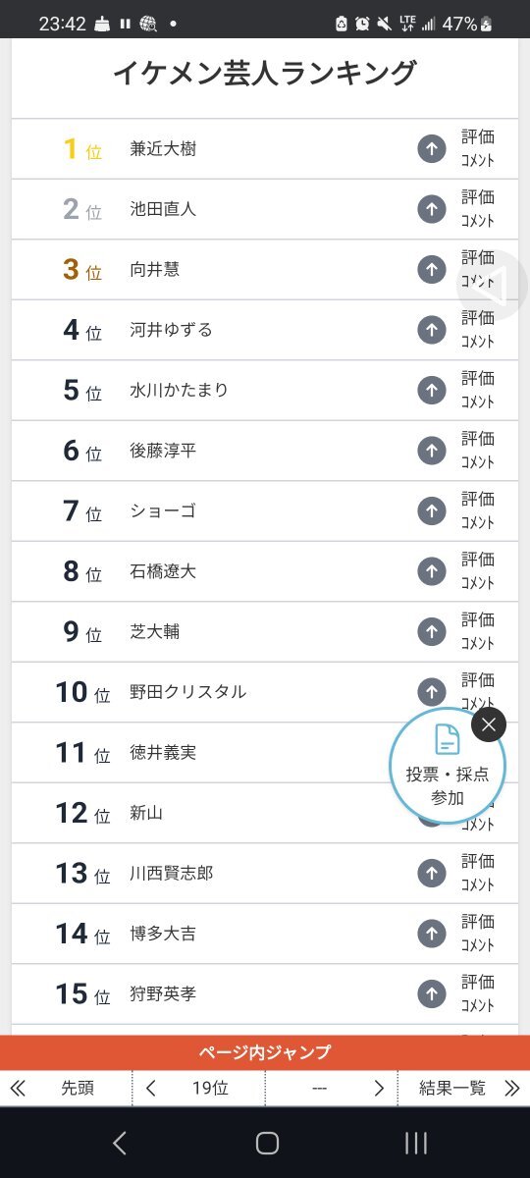Tap the ページ内ジャンプ orange bar
The height and width of the screenshot is (1178, 530).
click(265, 1052)
